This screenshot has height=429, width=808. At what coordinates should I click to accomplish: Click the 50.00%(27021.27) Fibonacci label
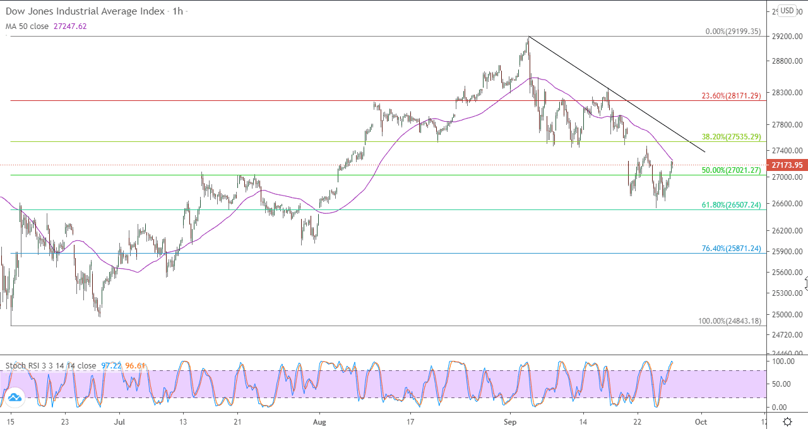click(732, 170)
